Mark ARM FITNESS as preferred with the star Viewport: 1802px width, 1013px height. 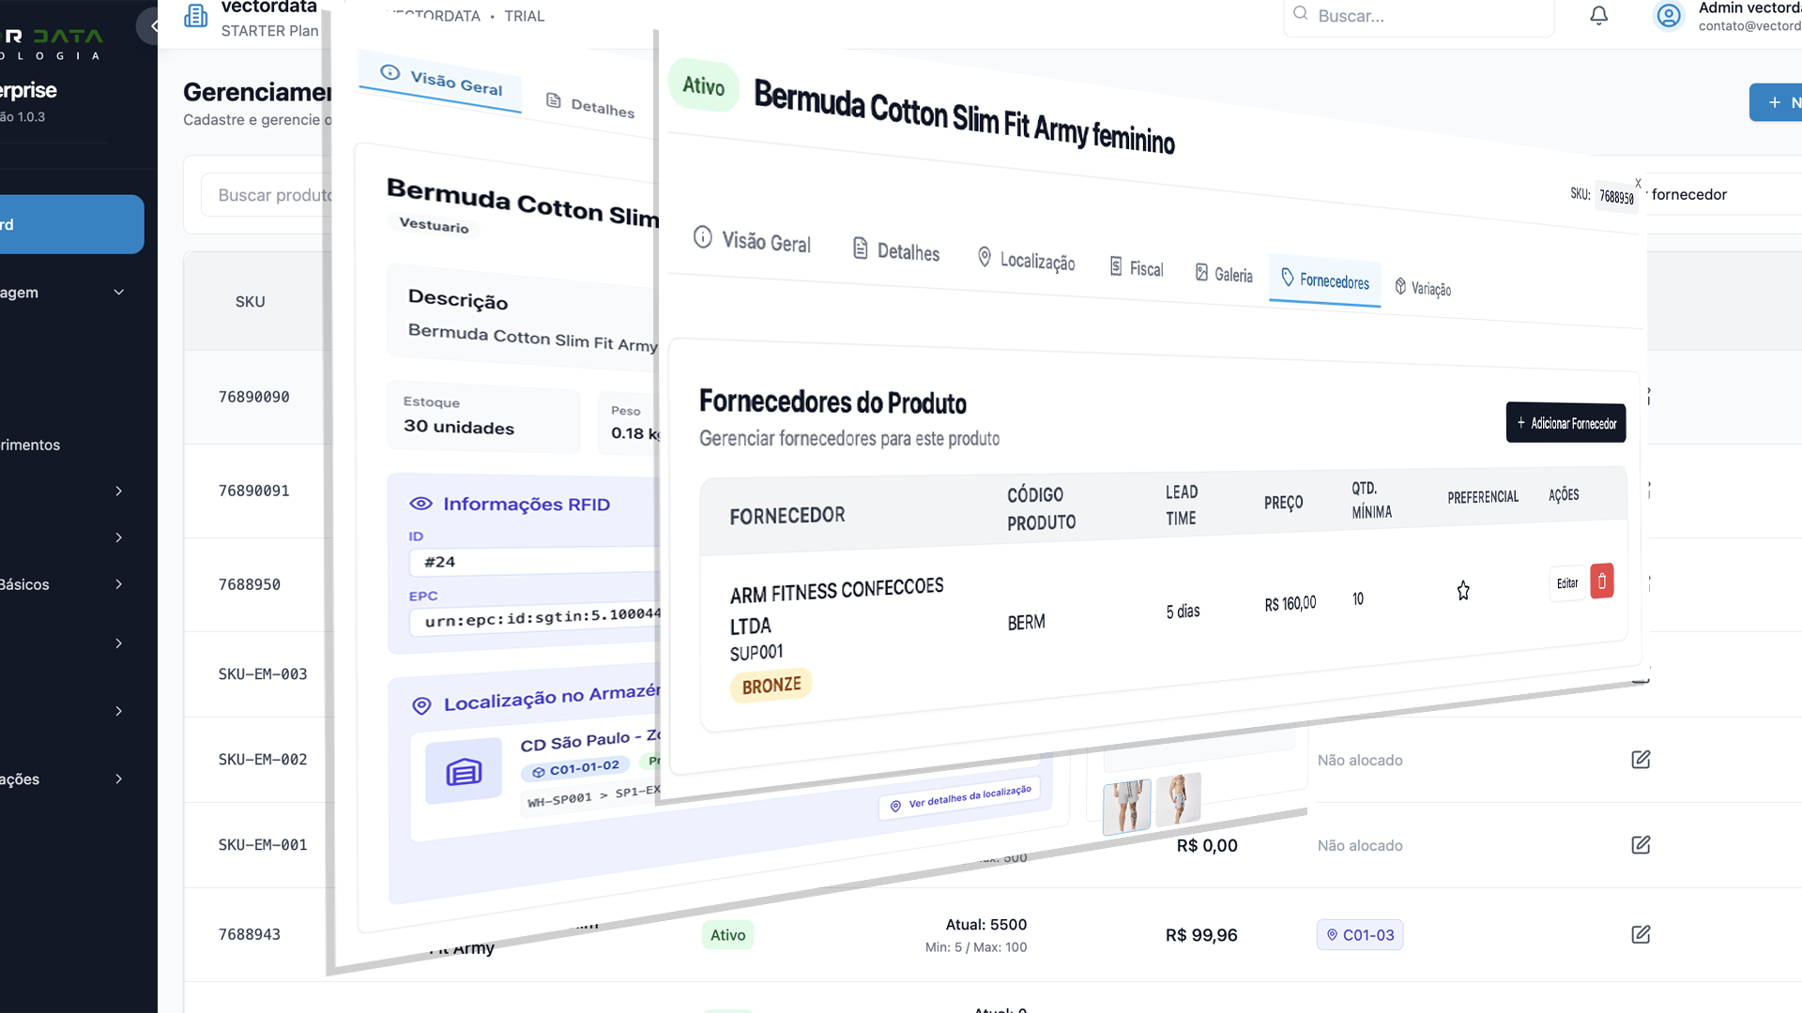pos(1463,591)
